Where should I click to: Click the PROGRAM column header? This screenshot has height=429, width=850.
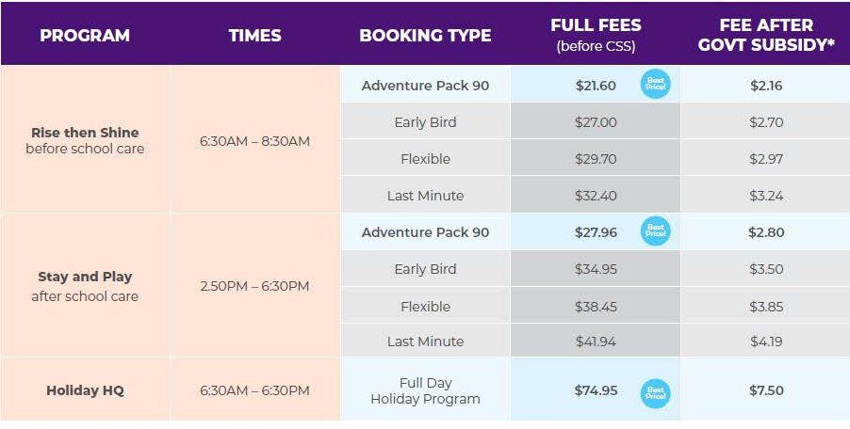(85, 36)
